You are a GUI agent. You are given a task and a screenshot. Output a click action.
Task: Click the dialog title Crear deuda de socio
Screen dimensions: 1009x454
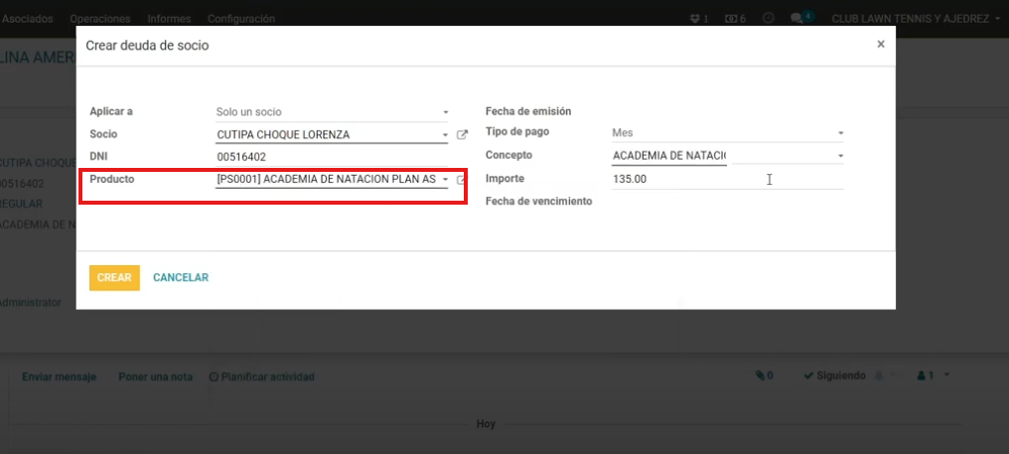(x=147, y=46)
